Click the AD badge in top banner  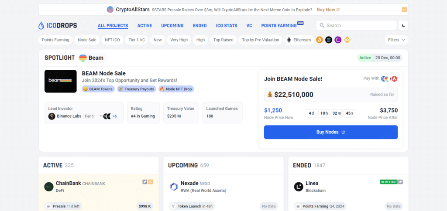tap(404, 10)
